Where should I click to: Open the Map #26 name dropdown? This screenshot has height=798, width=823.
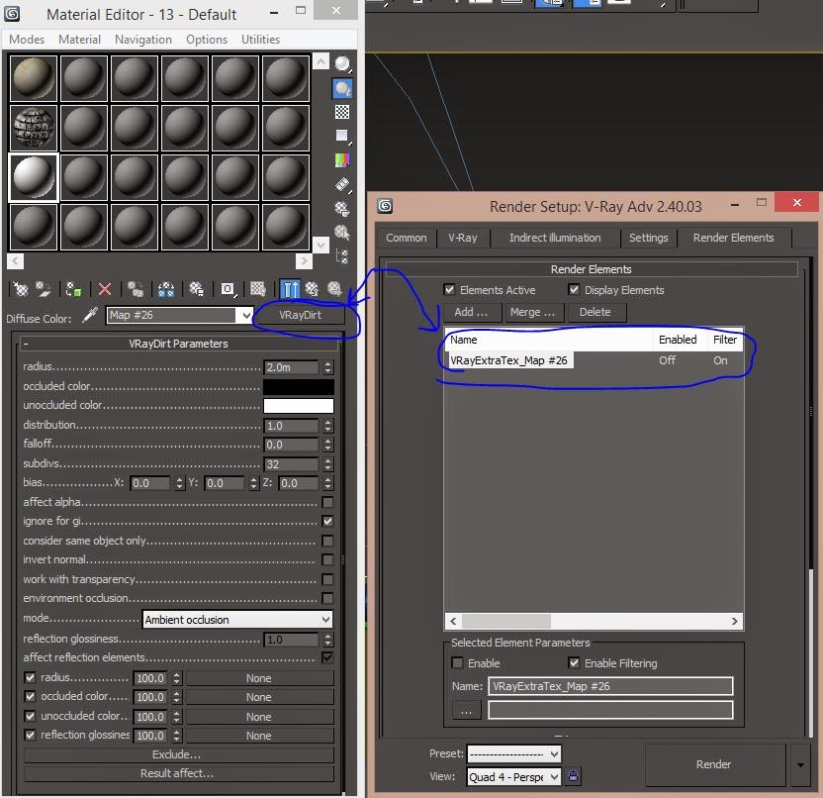[x=246, y=315]
